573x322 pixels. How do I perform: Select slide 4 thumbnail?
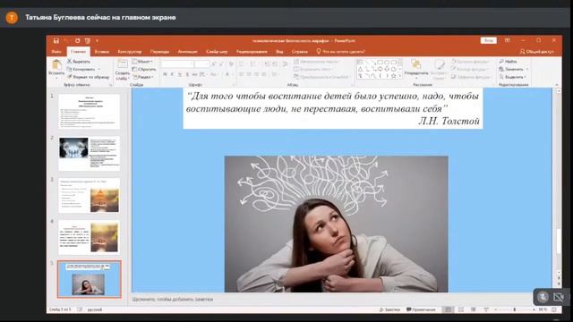90,237
